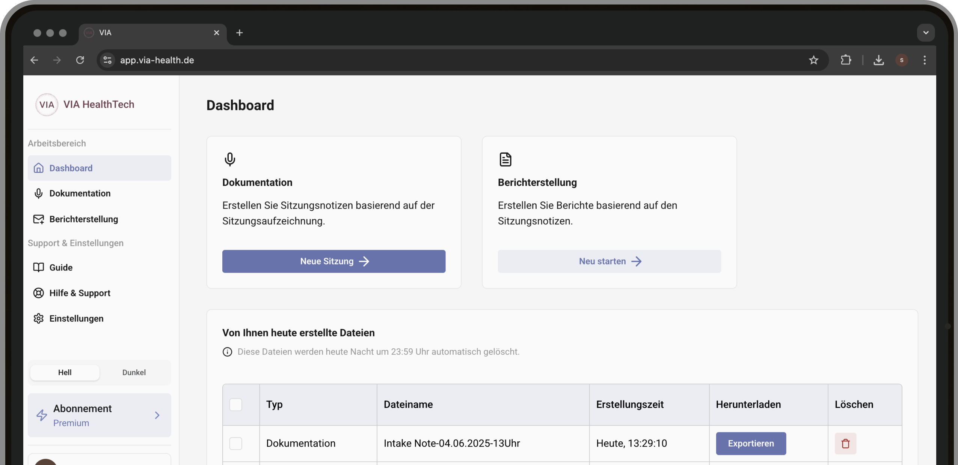This screenshot has width=958, height=465.
Task: Open Dokumentation in the sidebar
Action: point(80,193)
